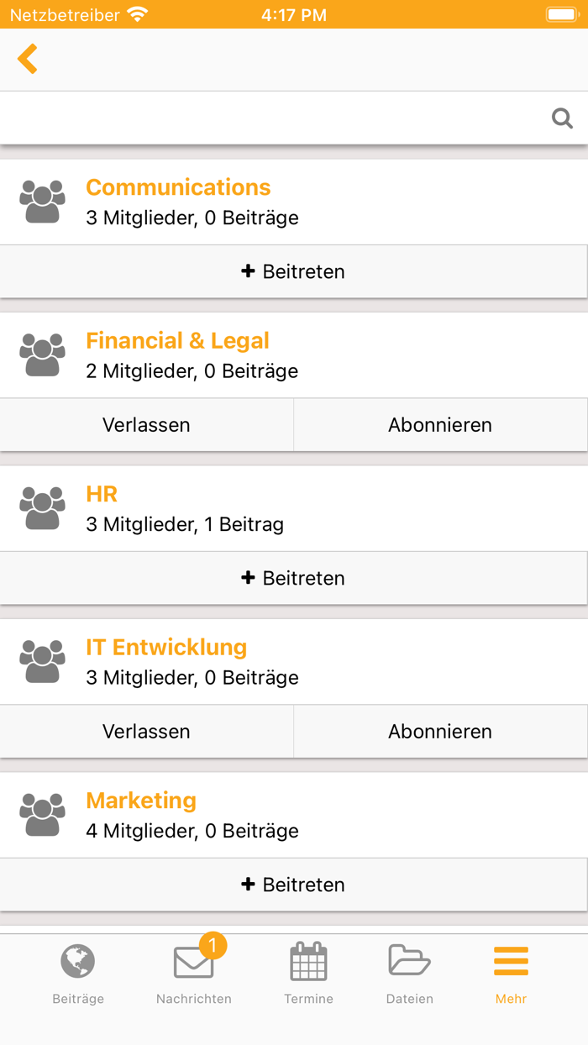
Task: Switch to the Termine calendar tab
Action: point(309,974)
